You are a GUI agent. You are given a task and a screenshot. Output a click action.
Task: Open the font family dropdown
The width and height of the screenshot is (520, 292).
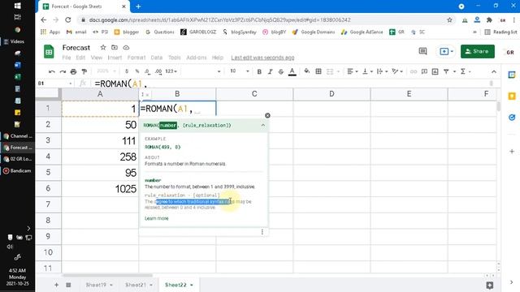201,71
